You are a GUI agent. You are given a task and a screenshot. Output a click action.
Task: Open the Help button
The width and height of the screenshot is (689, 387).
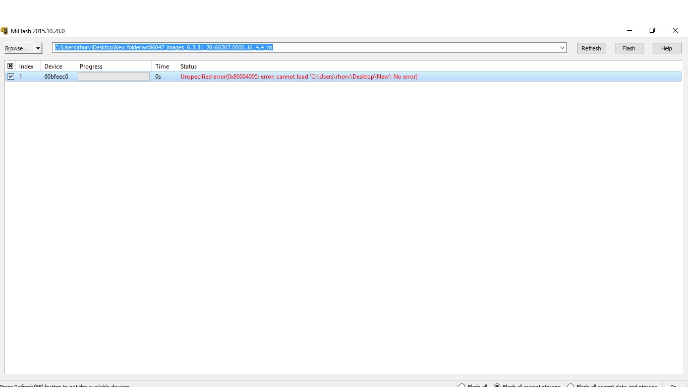pyautogui.click(x=666, y=48)
